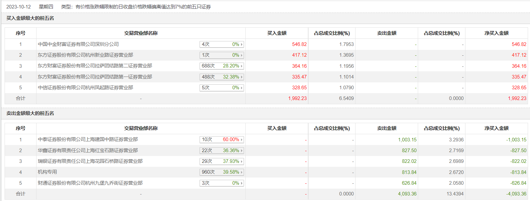The width and height of the screenshot is (530, 201).
Task: Open 中泰证券上海建国中路证券营业部 link
Action: [88, 139]
